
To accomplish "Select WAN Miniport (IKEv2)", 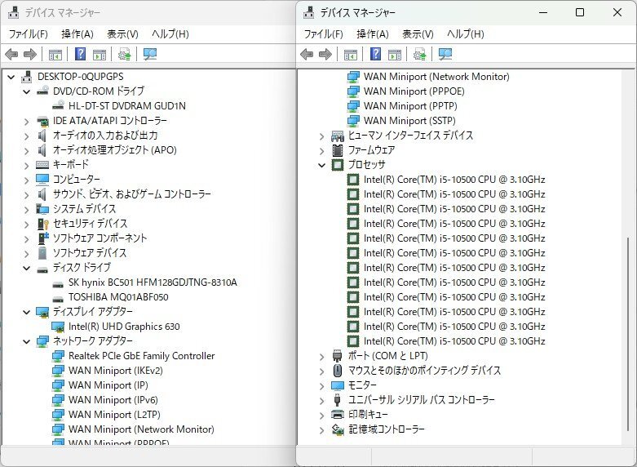I will click(115, 370).
